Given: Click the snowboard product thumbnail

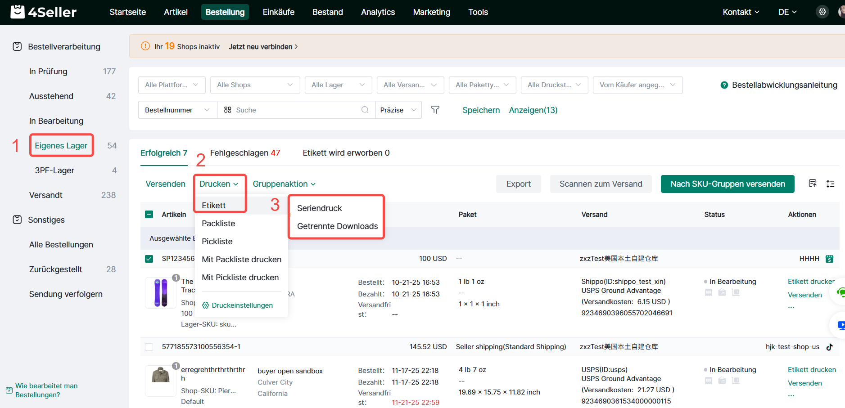Looking at the screenshot, I should [161, 292].
